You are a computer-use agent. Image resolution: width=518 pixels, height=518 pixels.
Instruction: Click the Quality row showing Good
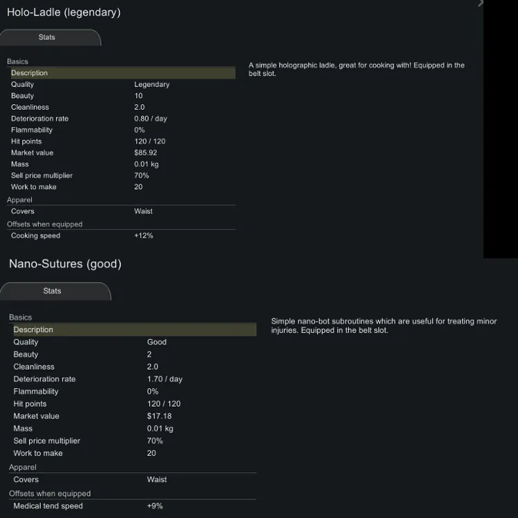[133, 343]
